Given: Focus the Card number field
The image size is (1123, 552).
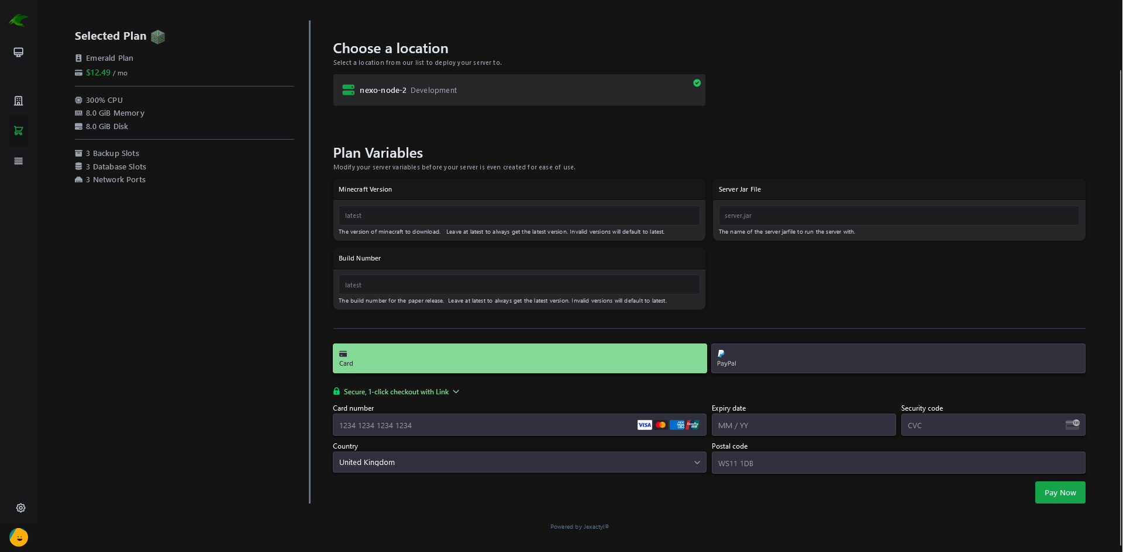Looking at the screenshot, I should 519,425.
